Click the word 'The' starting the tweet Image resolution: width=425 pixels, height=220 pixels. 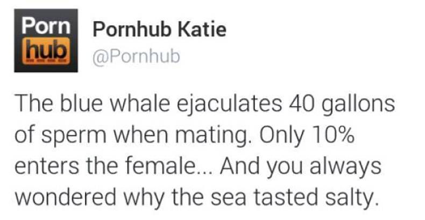(x=33, y=104)
